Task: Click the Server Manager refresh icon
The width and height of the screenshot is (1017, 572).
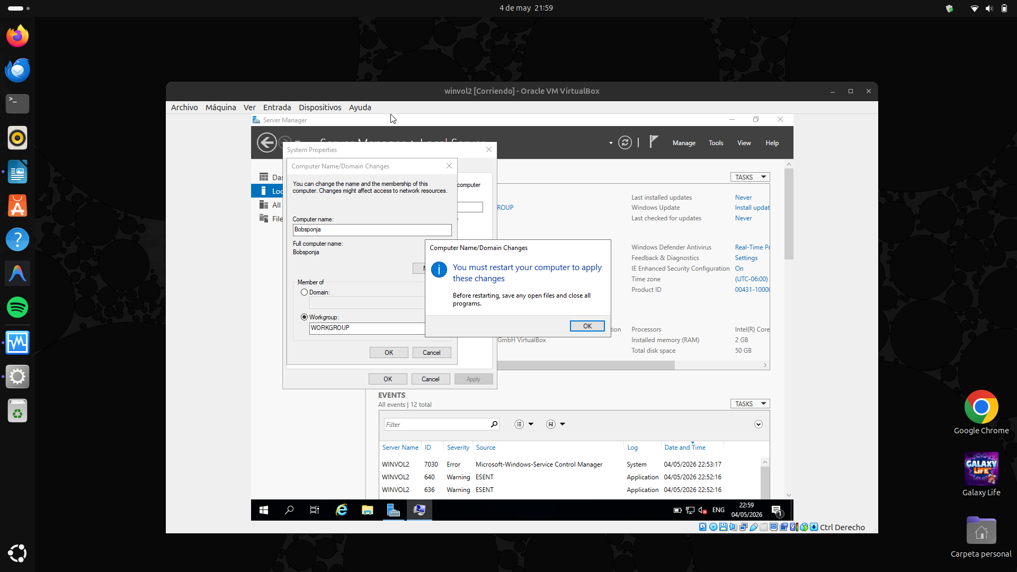Action: pyautogui.click(x=625, y=142)
